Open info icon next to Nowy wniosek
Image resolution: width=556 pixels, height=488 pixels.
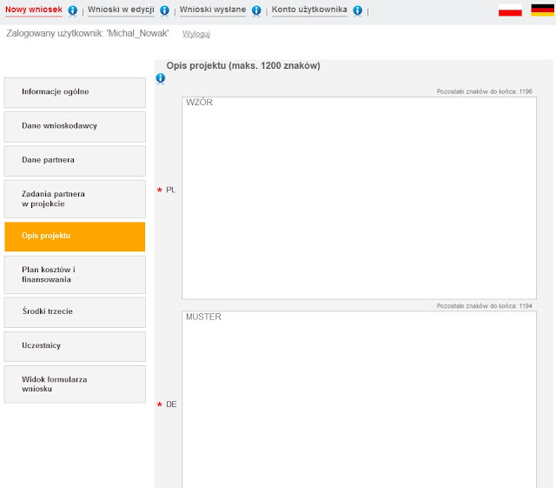[72, 10]
